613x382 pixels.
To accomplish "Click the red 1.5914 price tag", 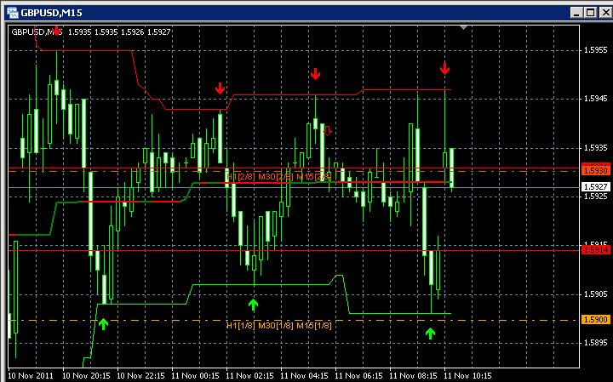I will click(595, 249).
